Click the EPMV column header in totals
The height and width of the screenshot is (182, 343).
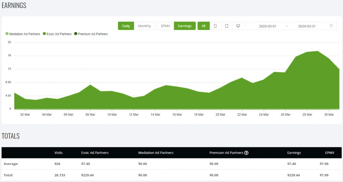[x=330, y=153]
